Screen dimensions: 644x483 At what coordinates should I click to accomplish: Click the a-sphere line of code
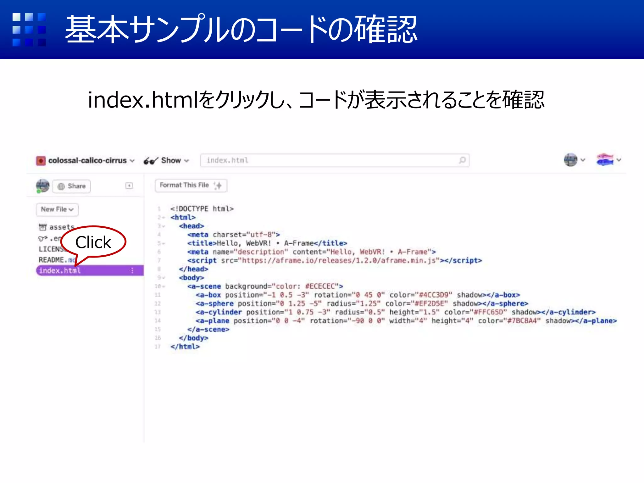[x=362, y=303]
